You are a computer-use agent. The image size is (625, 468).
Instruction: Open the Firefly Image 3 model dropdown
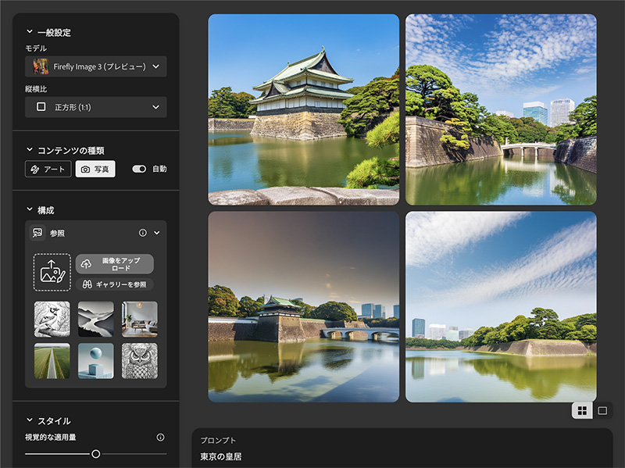coord(95,66)
